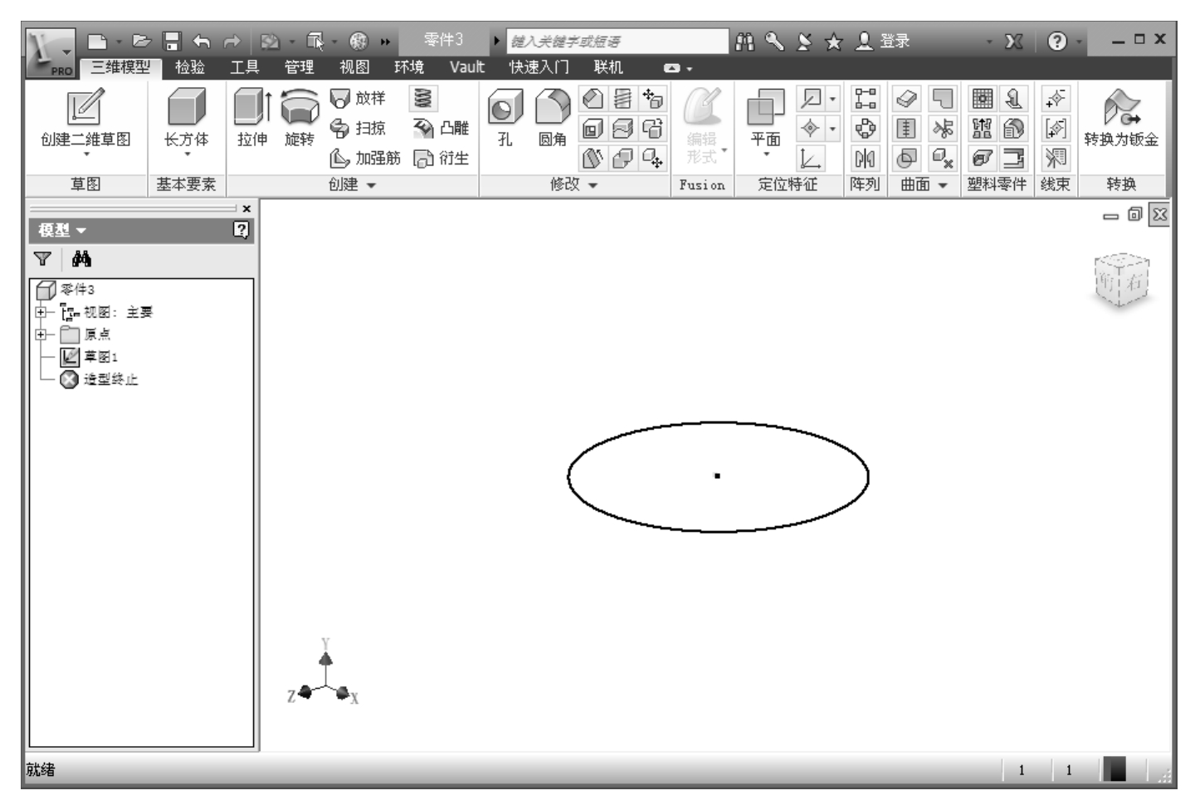
Task: Choose the Fillet (圆角) tool
Action: coord(552,109)
